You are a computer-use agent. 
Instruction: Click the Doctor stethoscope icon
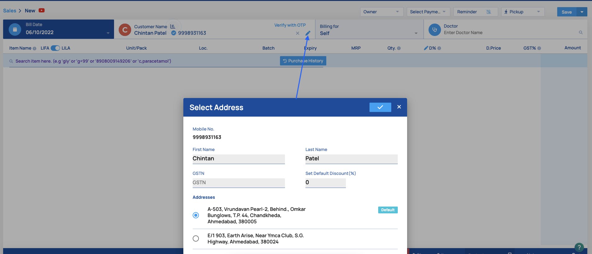435,30
